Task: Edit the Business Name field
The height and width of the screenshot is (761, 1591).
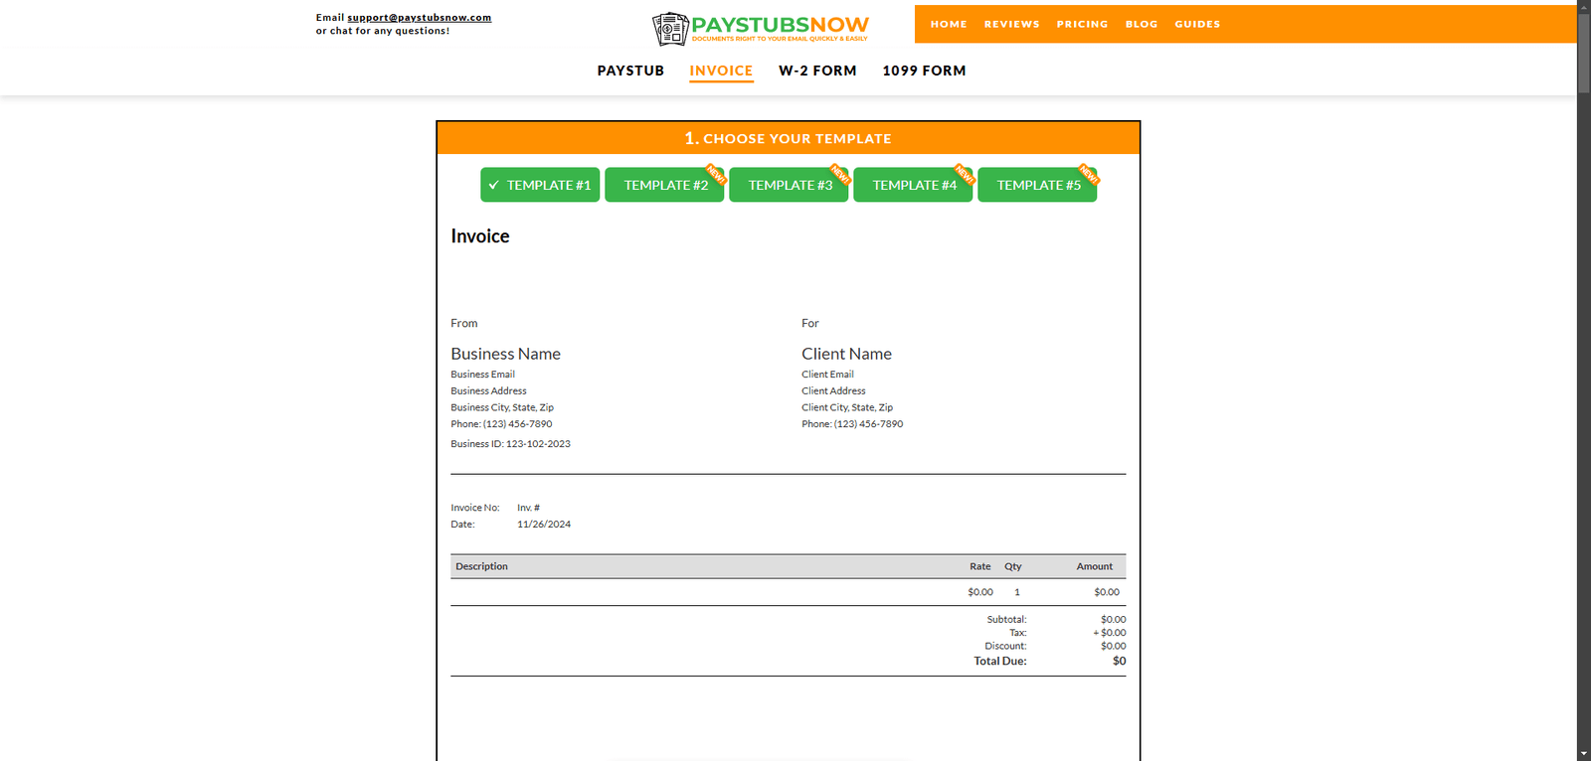Action: click(505, 354)
